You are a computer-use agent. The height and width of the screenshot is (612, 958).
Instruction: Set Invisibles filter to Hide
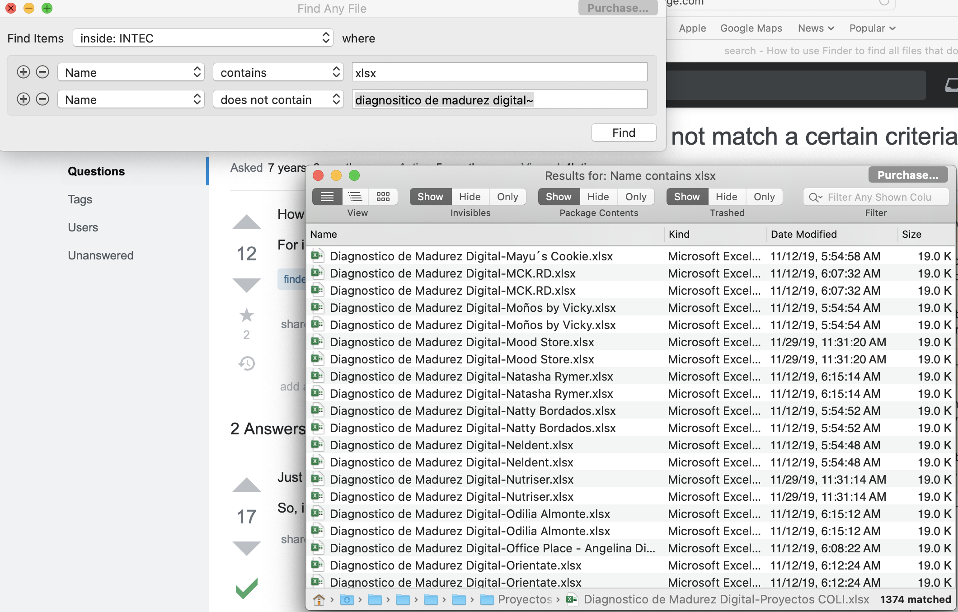(x=470, y=197)
